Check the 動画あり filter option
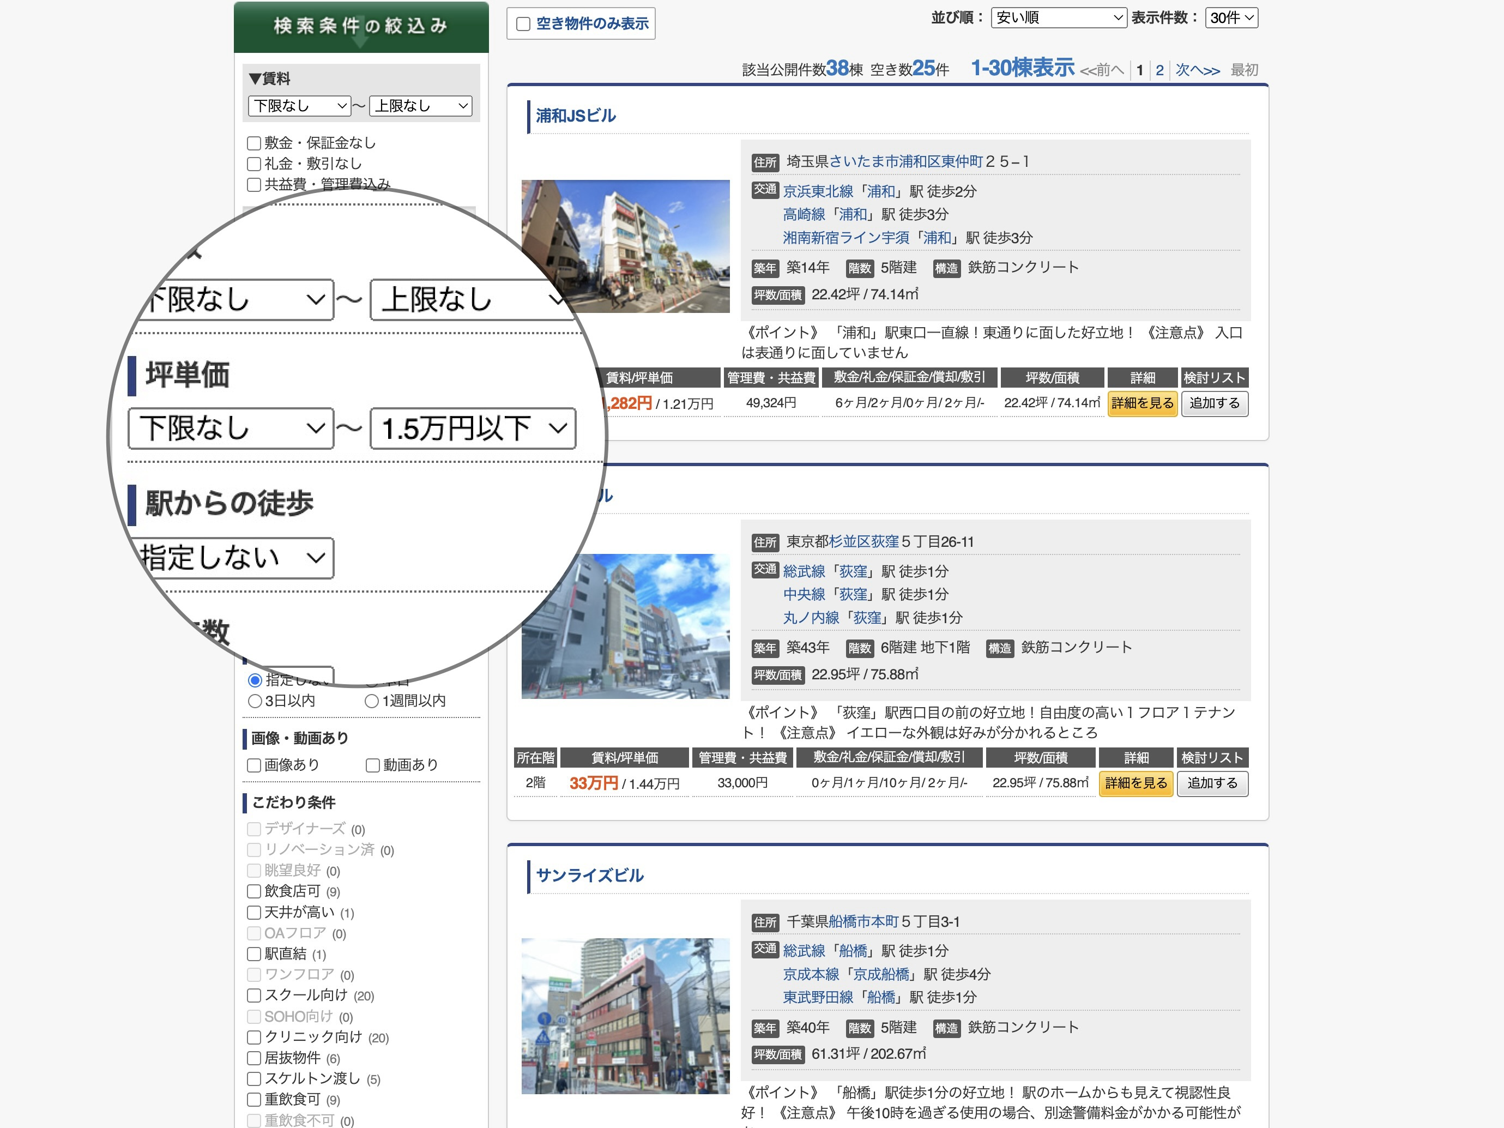This screenshot has width=1504, height=1128. 373,764
